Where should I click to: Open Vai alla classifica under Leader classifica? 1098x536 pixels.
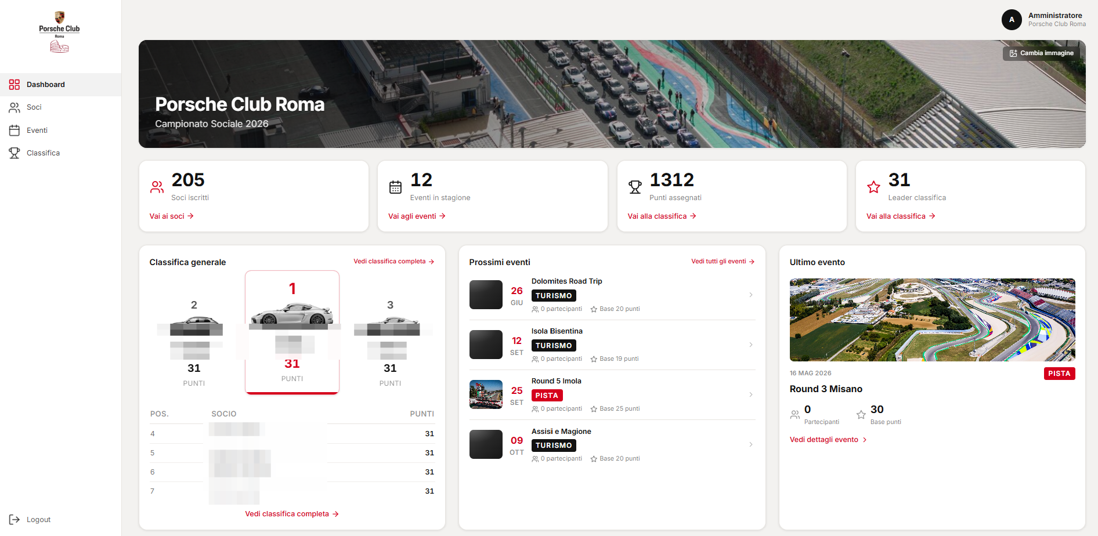click(901, 216)
